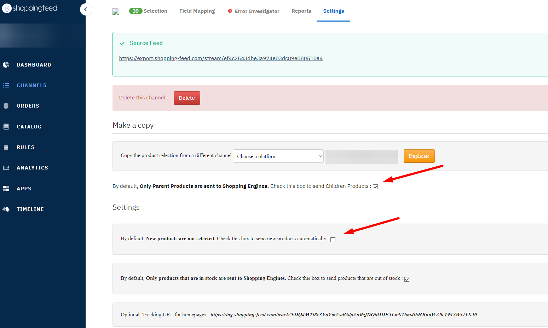
Task: Click the Source Feed heading text
Action: point(146,43)
